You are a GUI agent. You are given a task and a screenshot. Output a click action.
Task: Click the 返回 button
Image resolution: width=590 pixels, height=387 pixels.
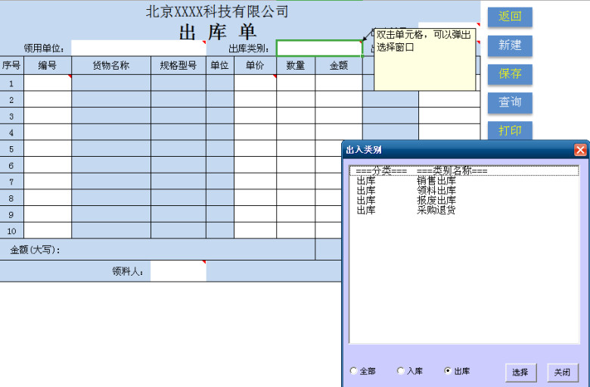click(x=510, y=17)
